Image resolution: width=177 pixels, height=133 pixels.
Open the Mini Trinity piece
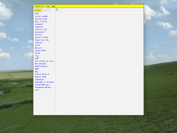click(41, 21)
